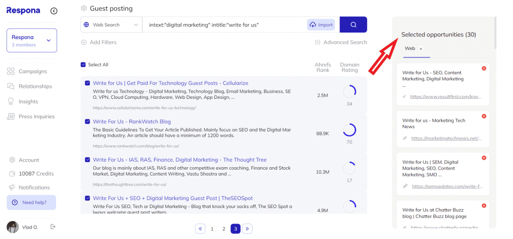Uncheck the RankWatch Blog result checkbox
This screenshot has height=239, width=513.
pyautogui.click(x=87, y=122)
